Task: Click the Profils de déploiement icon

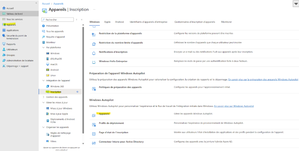Action: 94,124
